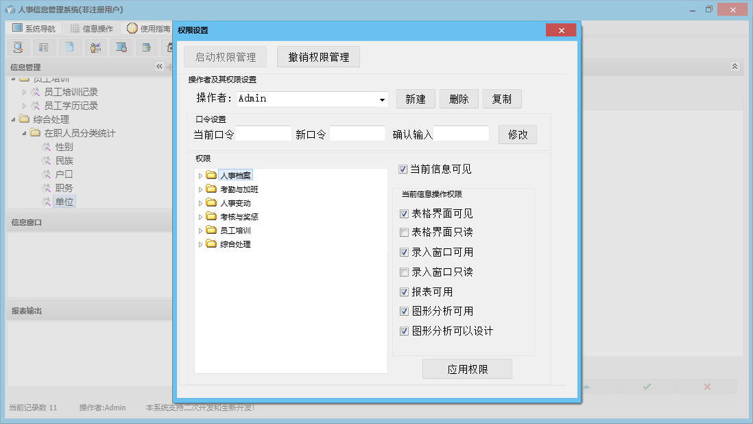Click the list-view icon in main toolbar
The width and height of the screenshot is (753, 424).
pos(44,47)
